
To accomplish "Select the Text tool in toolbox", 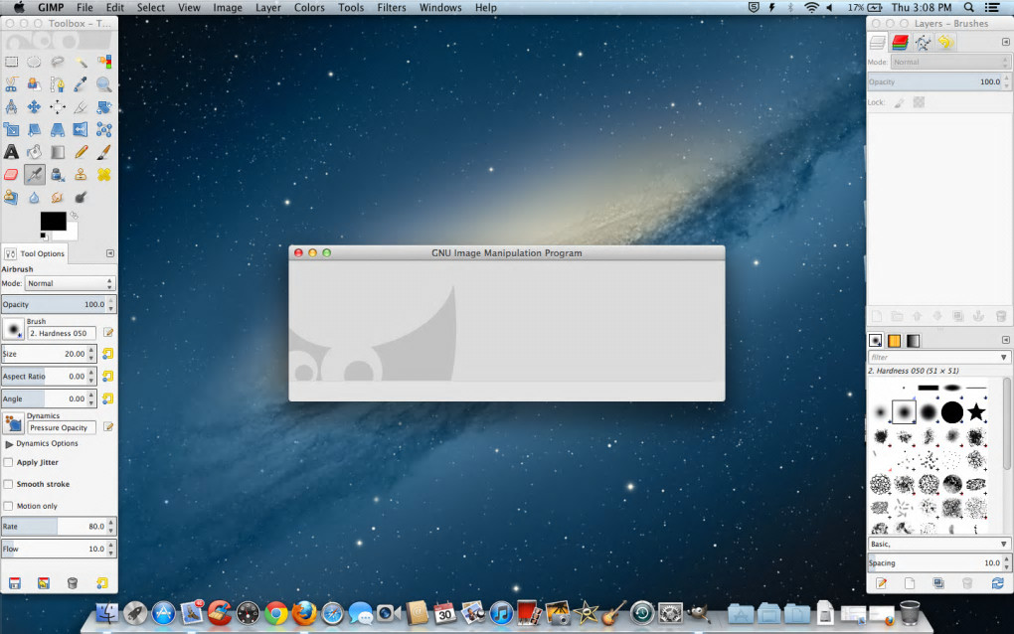I will 11,152.
